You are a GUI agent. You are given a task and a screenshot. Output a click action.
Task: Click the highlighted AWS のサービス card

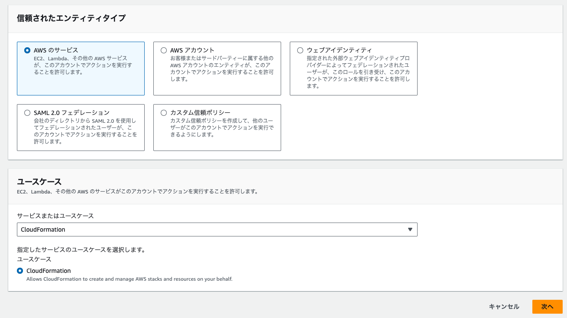[x=81, y=68]
